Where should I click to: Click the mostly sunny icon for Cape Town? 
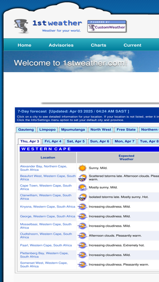(83, 187)
